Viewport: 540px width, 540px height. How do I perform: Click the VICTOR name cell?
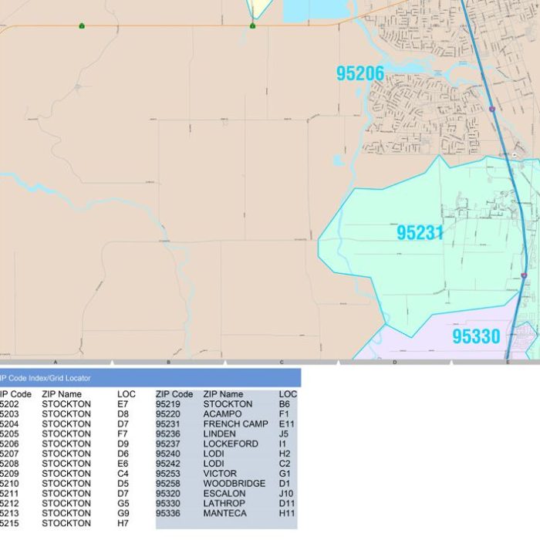[x=220, y=474]
